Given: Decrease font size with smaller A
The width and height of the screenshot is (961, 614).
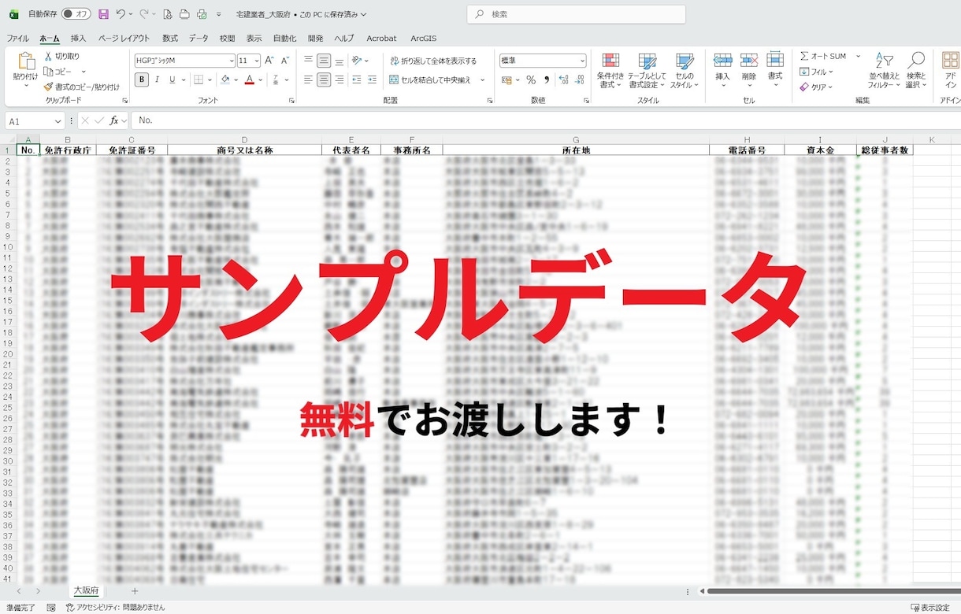Looking at the screenshot, I should point(284,61).
